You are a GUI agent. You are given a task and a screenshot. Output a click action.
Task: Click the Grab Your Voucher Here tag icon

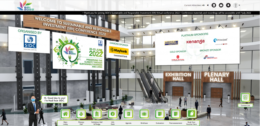(x=191, y=114)
